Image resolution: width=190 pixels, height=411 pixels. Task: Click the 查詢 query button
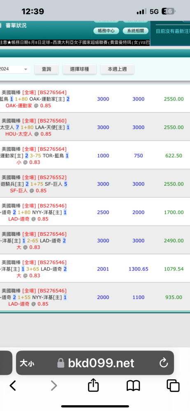click(x=46, y=69)
